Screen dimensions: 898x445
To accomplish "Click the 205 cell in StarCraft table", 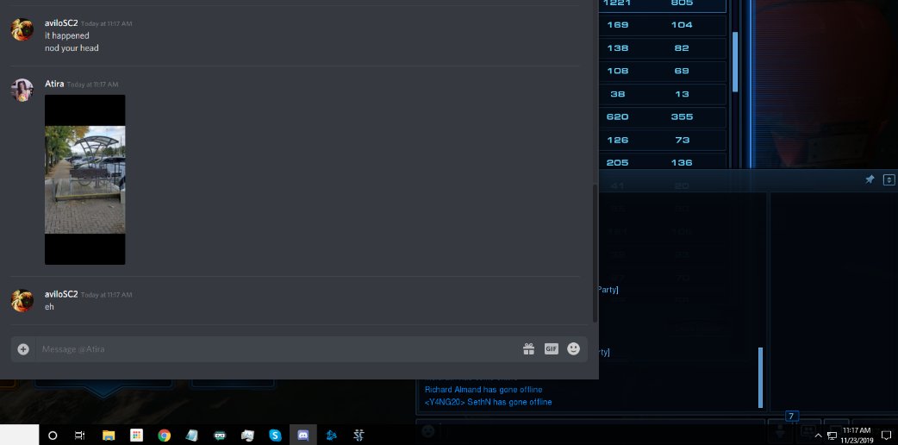I will point(617,163).
